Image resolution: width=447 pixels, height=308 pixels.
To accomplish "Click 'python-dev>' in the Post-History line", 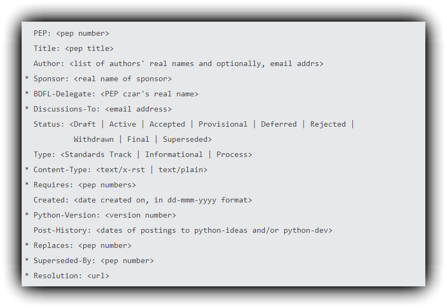I will 308,230.
